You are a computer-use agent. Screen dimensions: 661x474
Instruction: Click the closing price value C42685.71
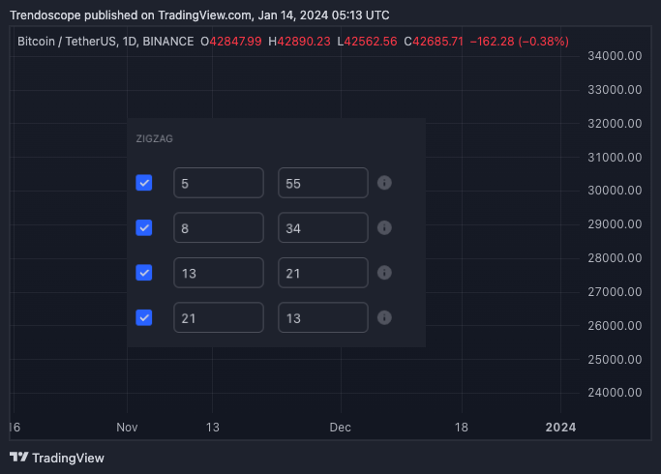[x=434, y=42]
